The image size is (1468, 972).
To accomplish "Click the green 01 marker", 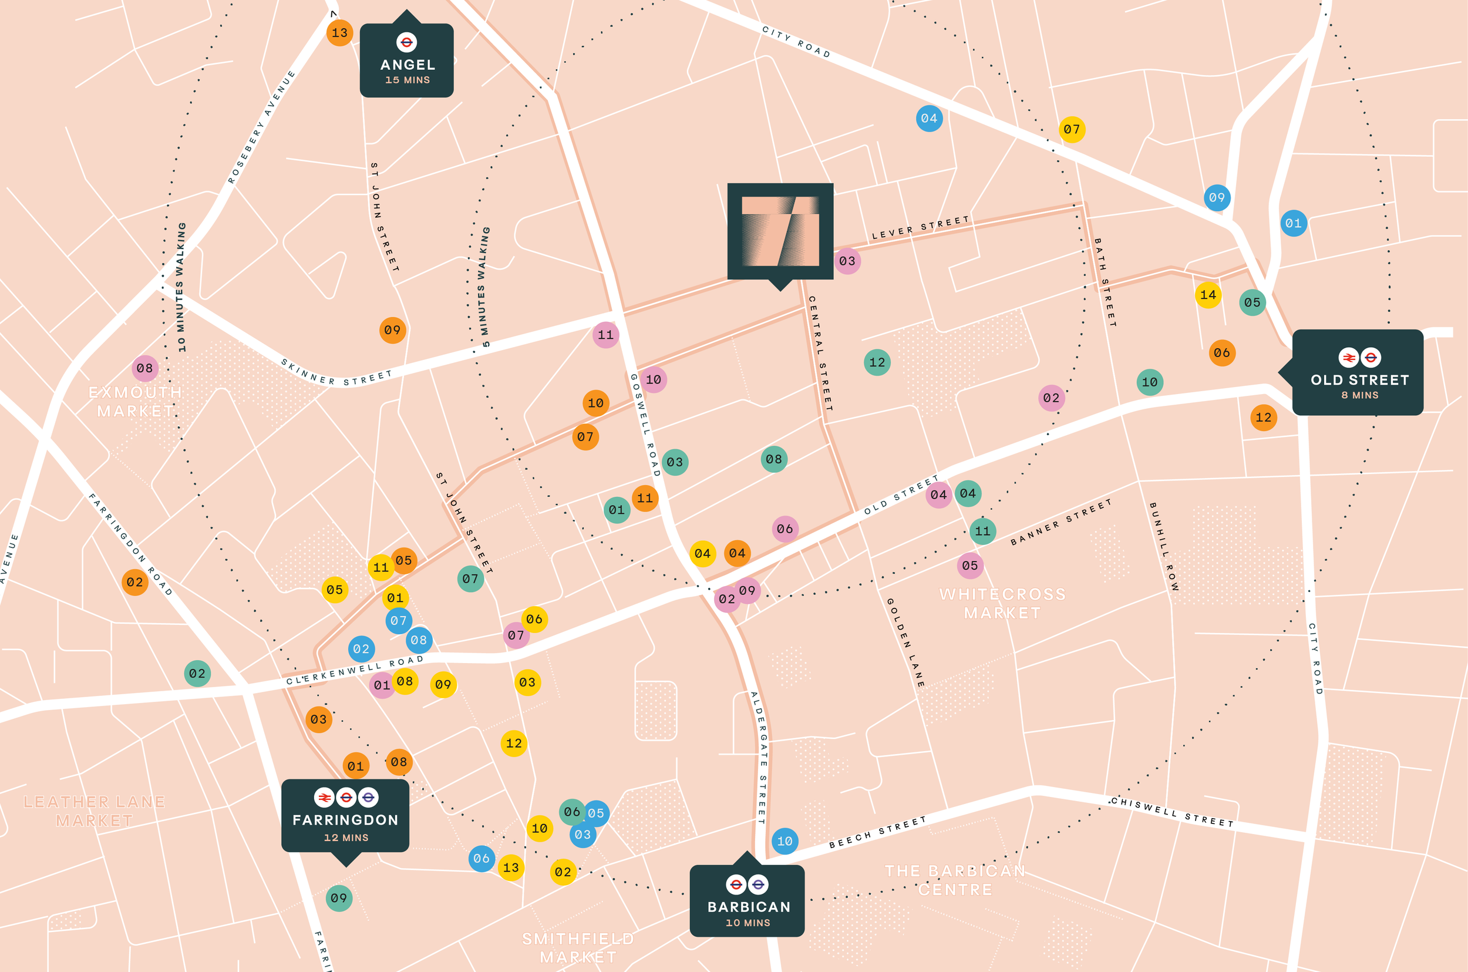I will point(617,510).
